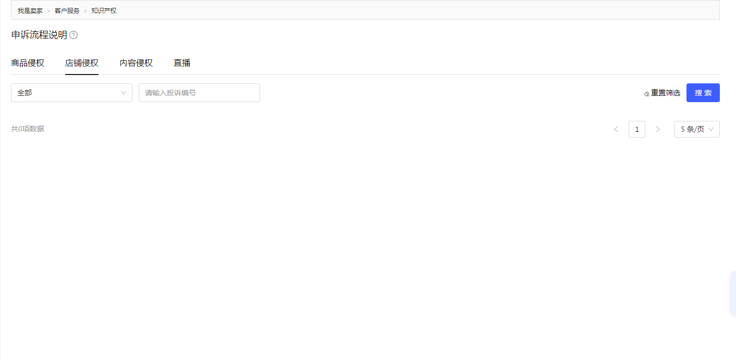Focus the 请输入投诉编号 input field

199,93
